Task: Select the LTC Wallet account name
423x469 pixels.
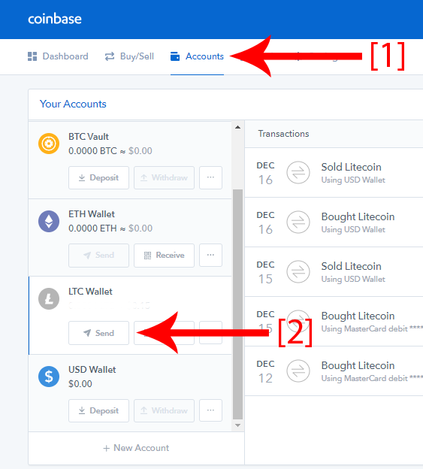Action: pyautogui.click(x=90, y=292)
